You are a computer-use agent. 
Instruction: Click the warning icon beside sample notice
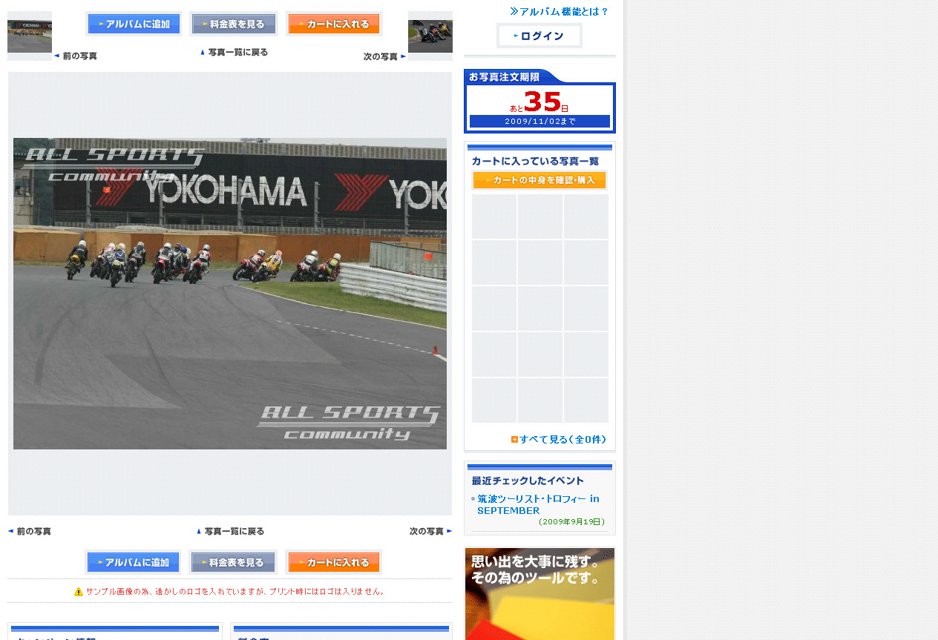(79, 592)
